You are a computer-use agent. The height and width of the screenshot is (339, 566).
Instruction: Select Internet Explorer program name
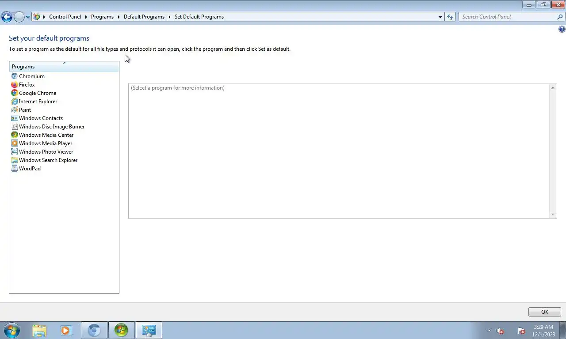pos(38,102)
